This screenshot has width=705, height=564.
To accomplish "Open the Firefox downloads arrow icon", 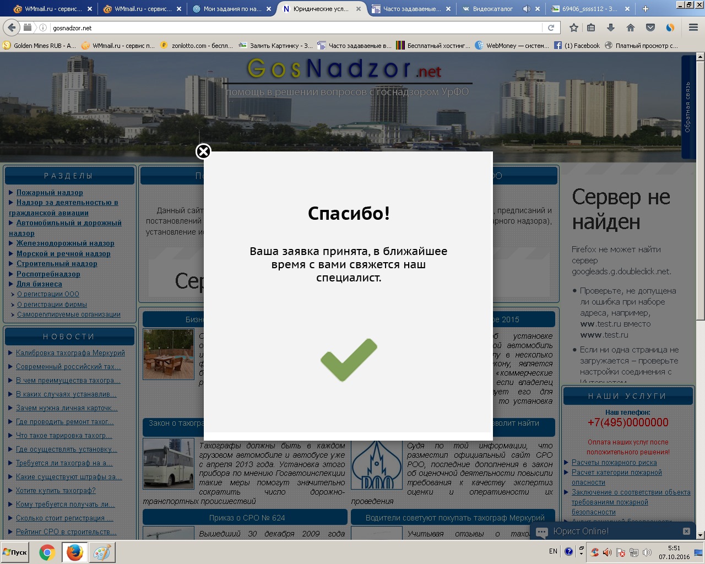I will coord(610,28).
